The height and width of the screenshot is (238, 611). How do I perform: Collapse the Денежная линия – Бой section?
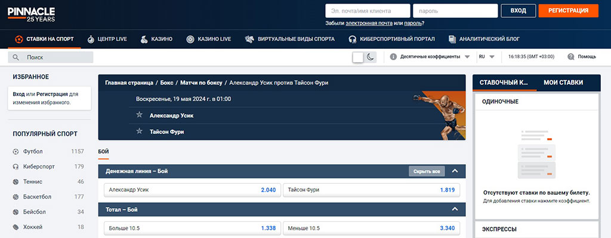point(454,171)
